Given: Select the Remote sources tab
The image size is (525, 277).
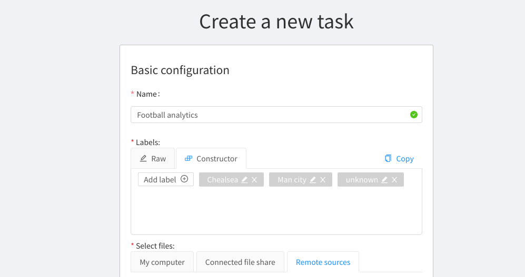Looking at the screenshot, I should click(x=323, y=262).
